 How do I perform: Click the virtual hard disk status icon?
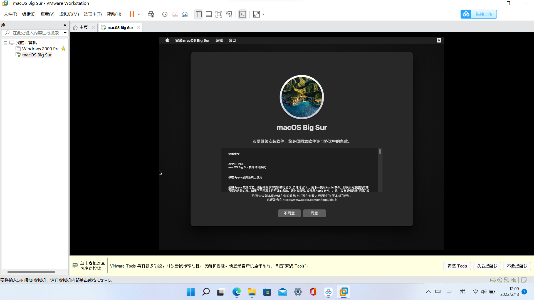pos(493,280)
